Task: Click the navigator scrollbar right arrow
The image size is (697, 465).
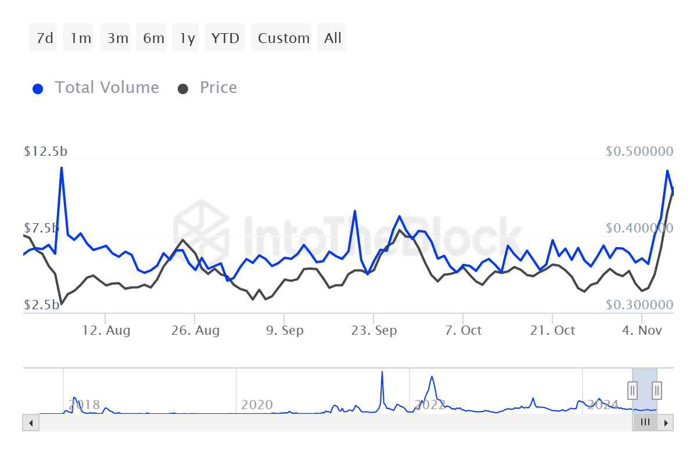Action: point(666,423)
